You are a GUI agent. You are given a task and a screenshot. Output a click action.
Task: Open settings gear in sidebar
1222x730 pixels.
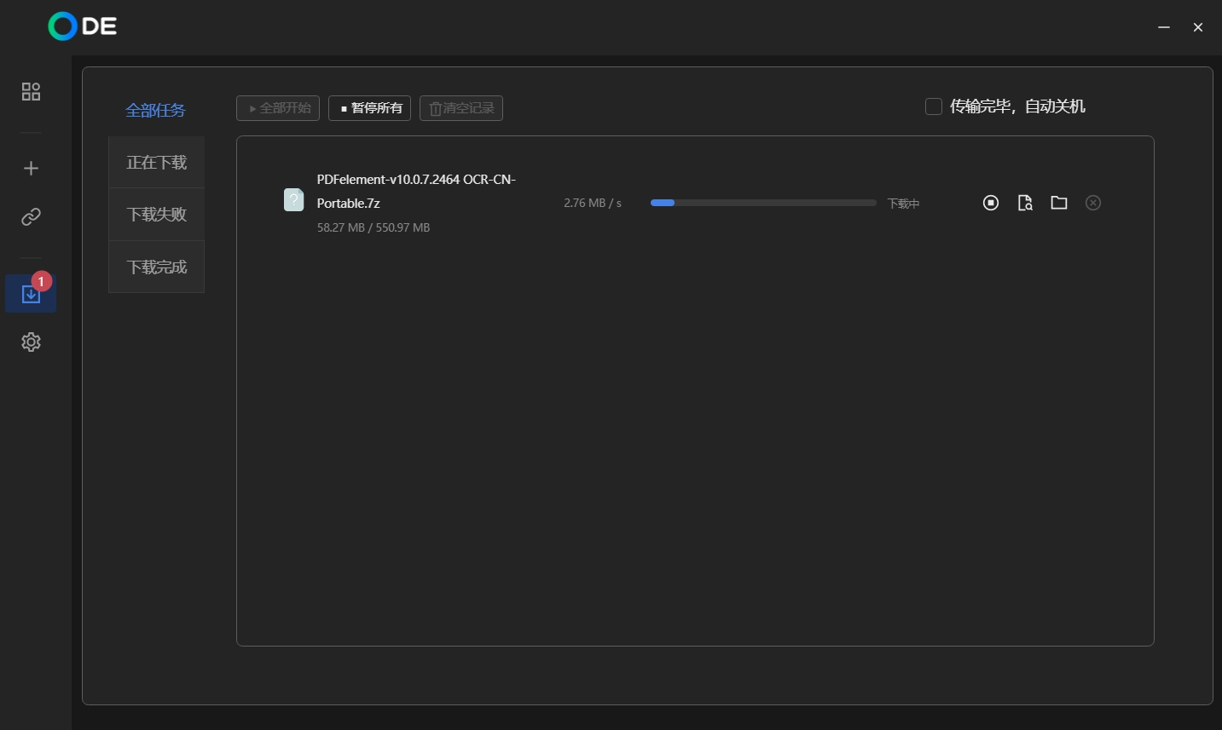(x=31, y=342)
